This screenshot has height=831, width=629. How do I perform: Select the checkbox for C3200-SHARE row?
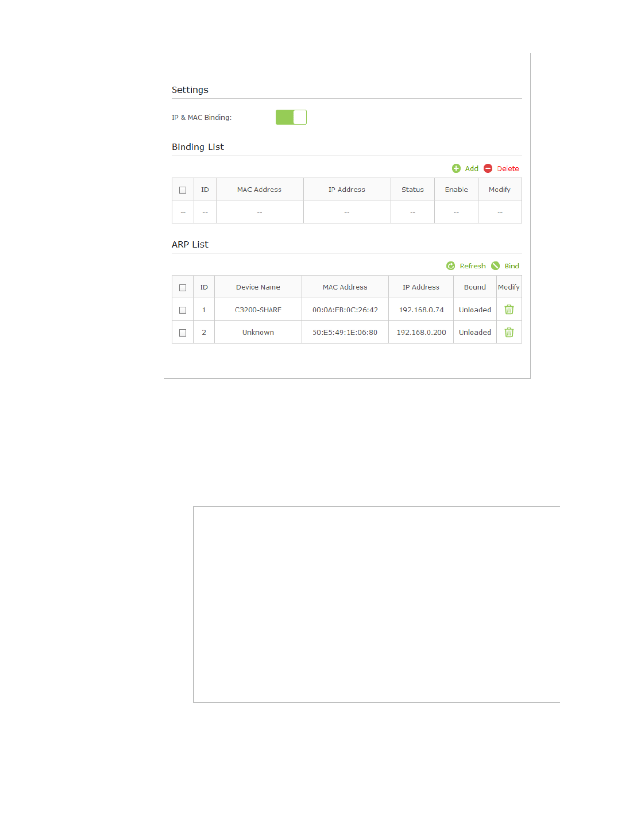pyautogui.click(x=183, y=310)
